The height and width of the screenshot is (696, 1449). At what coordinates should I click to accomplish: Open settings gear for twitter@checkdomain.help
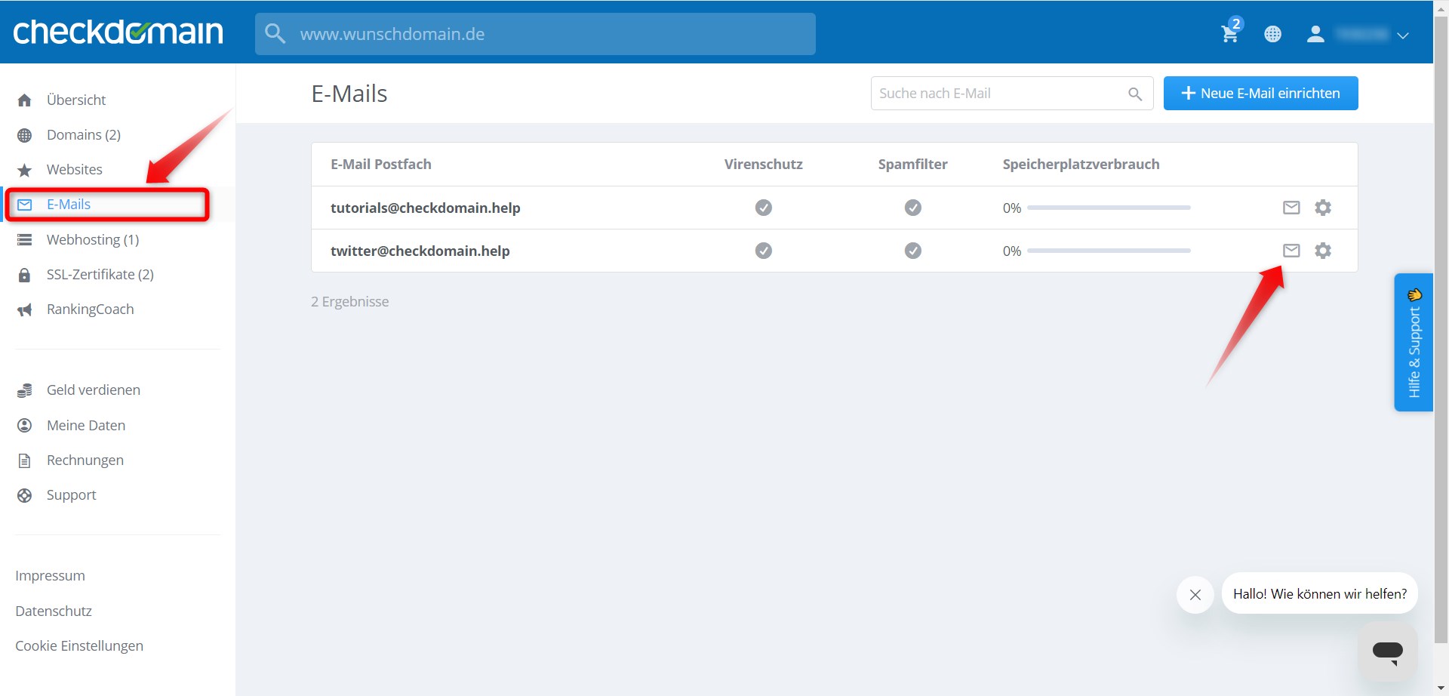point(1323,251)
